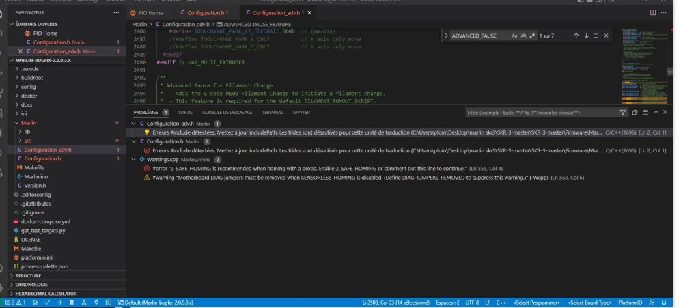Close the find widget

(606, 36)
